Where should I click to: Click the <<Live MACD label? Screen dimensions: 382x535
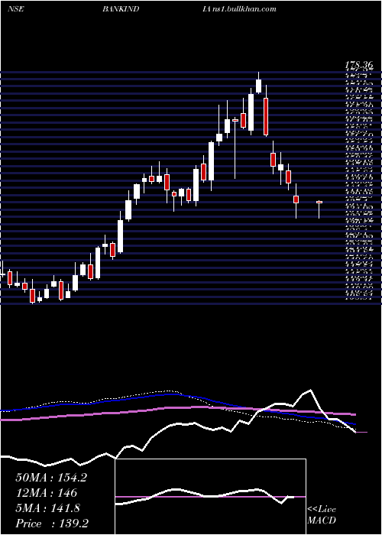322,515
